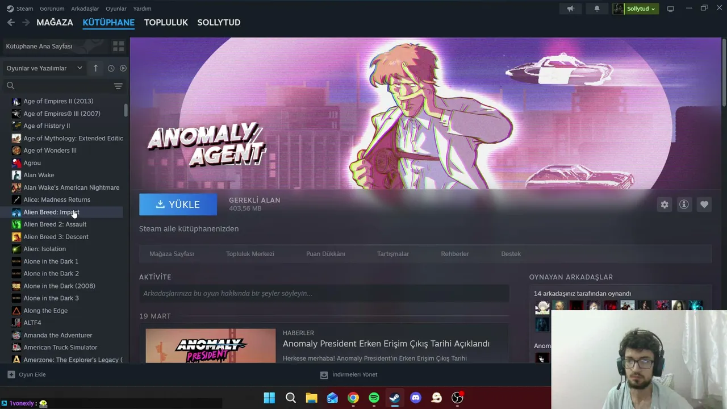
Task: Open Spotify from the taskbar
Action: pos(374,398)
